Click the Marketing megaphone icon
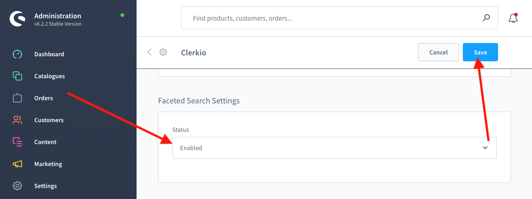The image size is (532, 199). (x=17, y=164)
